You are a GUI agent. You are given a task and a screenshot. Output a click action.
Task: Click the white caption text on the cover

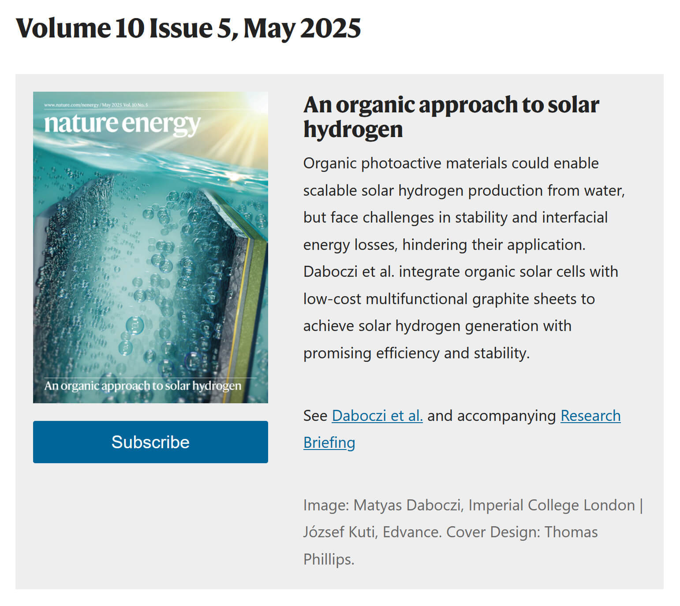click(x=143, y=386)
